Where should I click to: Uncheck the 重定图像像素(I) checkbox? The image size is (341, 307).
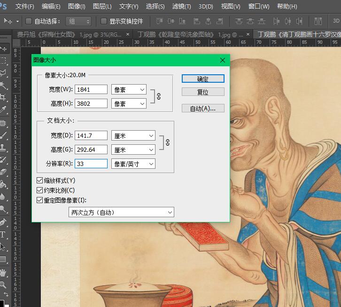(39, 200)
